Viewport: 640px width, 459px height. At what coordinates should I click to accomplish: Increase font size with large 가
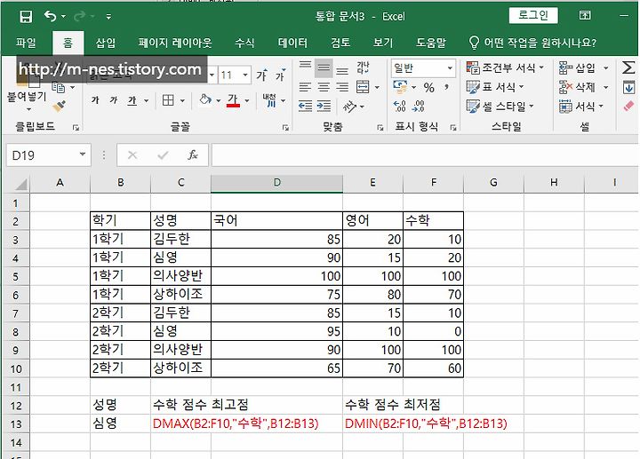coord(261,75)
